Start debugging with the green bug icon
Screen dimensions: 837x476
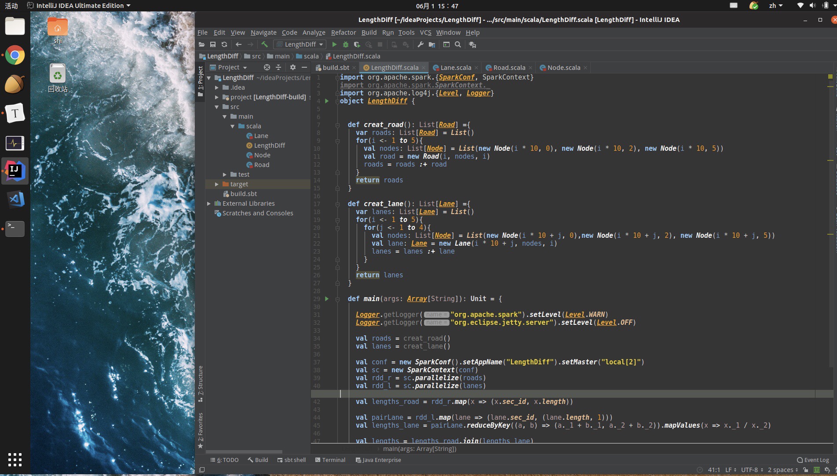346,44
